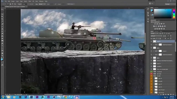The height and width of the screenshot is (99, 177).
Task: Select the Eraser tool
Action: (x=2, y=34)
